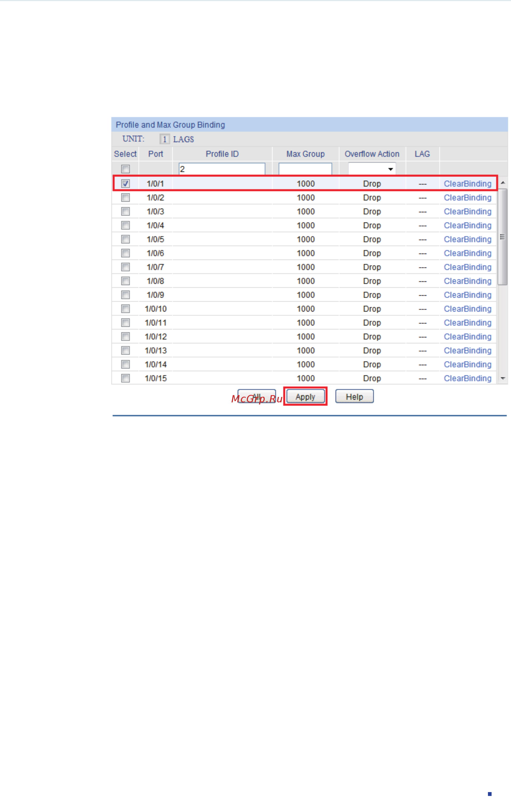Check the checkbox for port 1/0/11
The width and height of the screenshot is (511, 797).
click(x=125, y=323)
